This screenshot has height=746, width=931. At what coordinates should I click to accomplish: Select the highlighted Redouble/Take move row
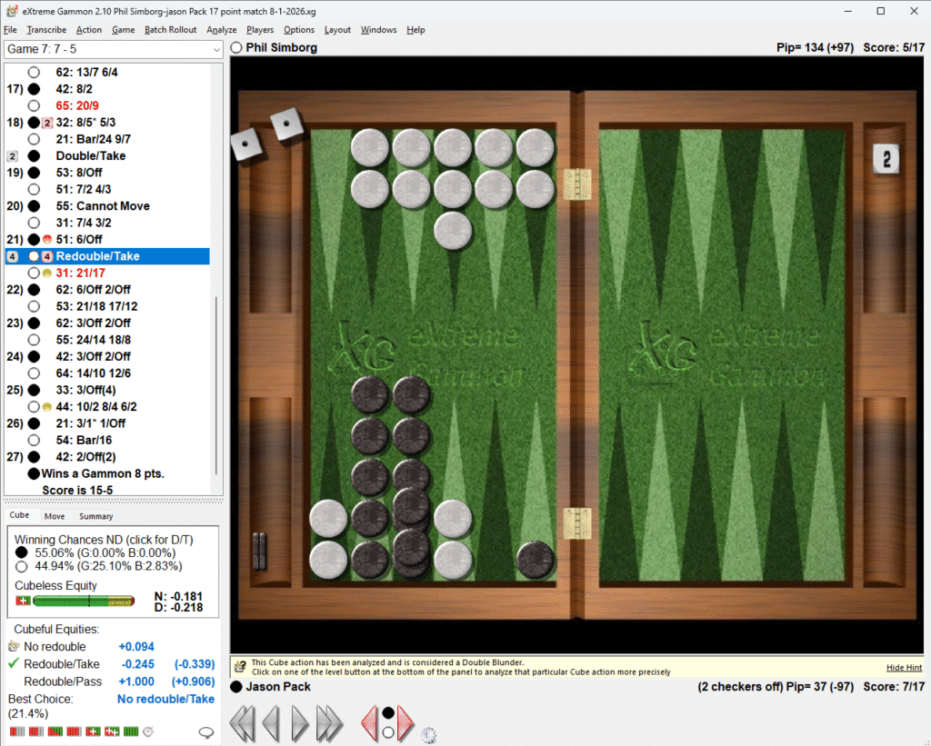coord(107,256)
